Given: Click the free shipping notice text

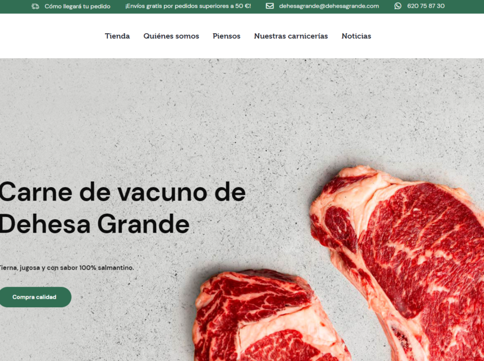Looking at the screenshot, I should (188, 6).
